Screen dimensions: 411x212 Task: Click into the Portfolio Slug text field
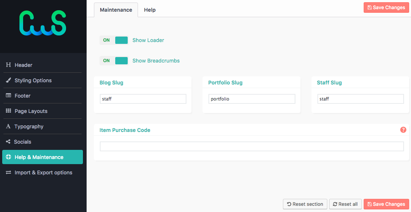252,99
